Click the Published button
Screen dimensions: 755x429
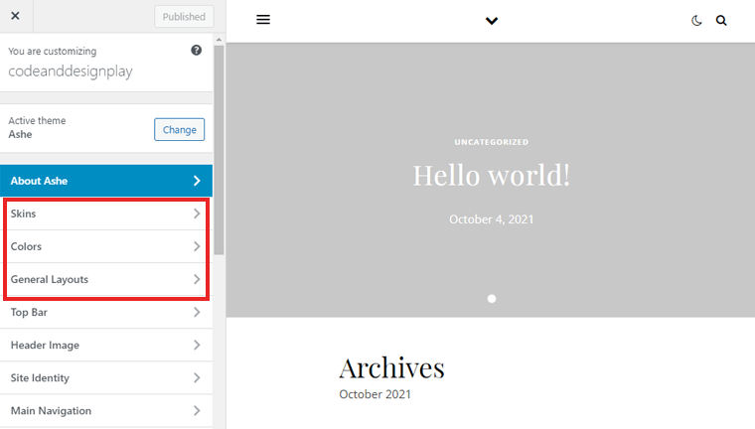pos(184,17)
